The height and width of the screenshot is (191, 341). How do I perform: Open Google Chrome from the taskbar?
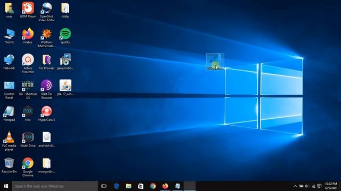pos(153,186)
